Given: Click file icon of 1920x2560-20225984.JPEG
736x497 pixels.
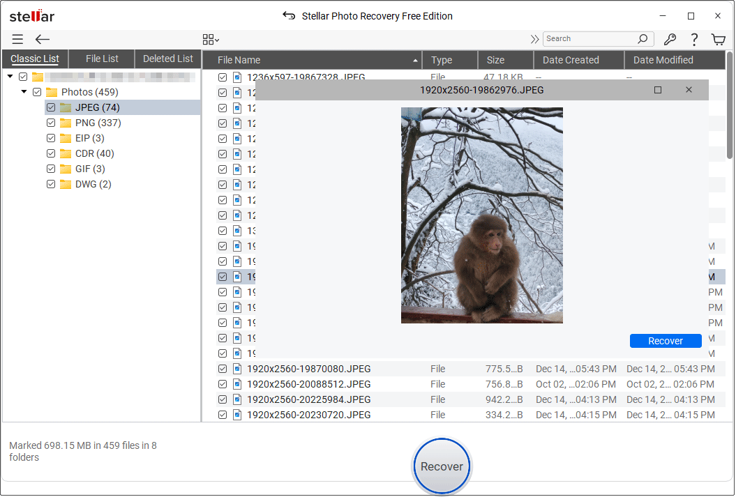Looking at the screenshot, I should tap(237, 399).
